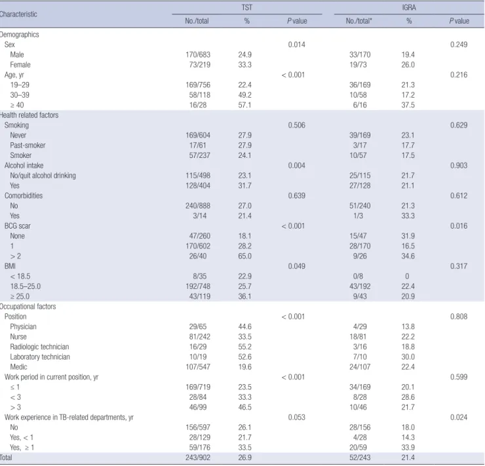Click the 'Alcohol intake' row label
Screen dimensions: 485x466
pos(24,165)
